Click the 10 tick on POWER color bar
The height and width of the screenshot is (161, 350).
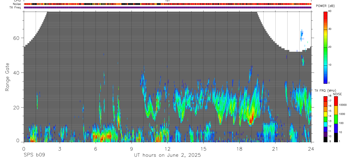coord(330,65)
